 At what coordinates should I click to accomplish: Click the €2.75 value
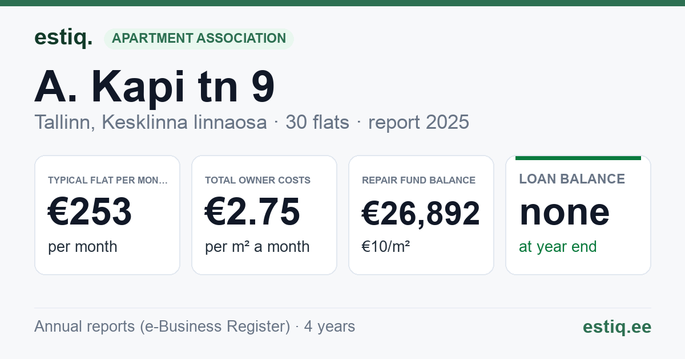pos(252,212)
